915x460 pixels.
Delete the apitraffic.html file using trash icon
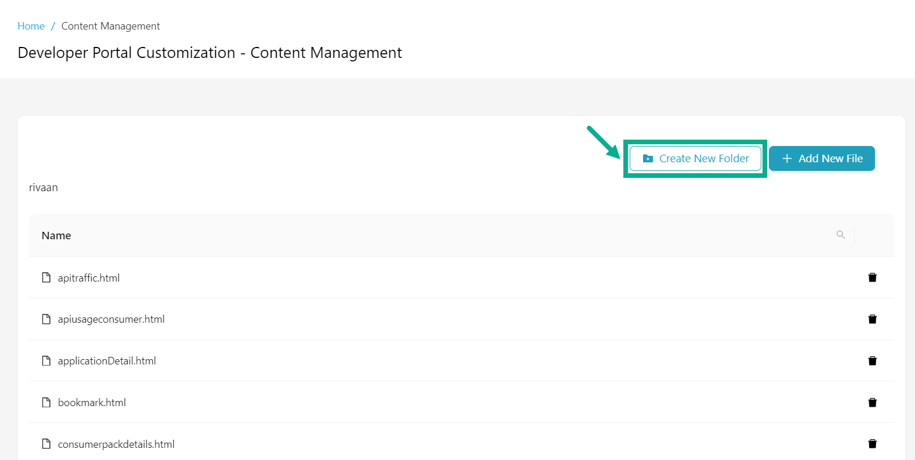pos(872,278)
